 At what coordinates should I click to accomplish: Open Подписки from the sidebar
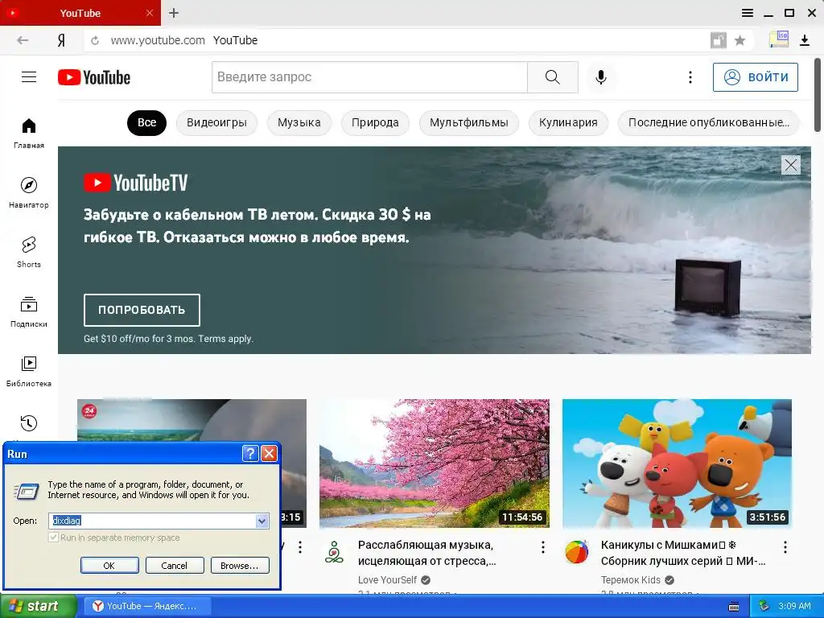pyautogui.click(x=29, y=311)
